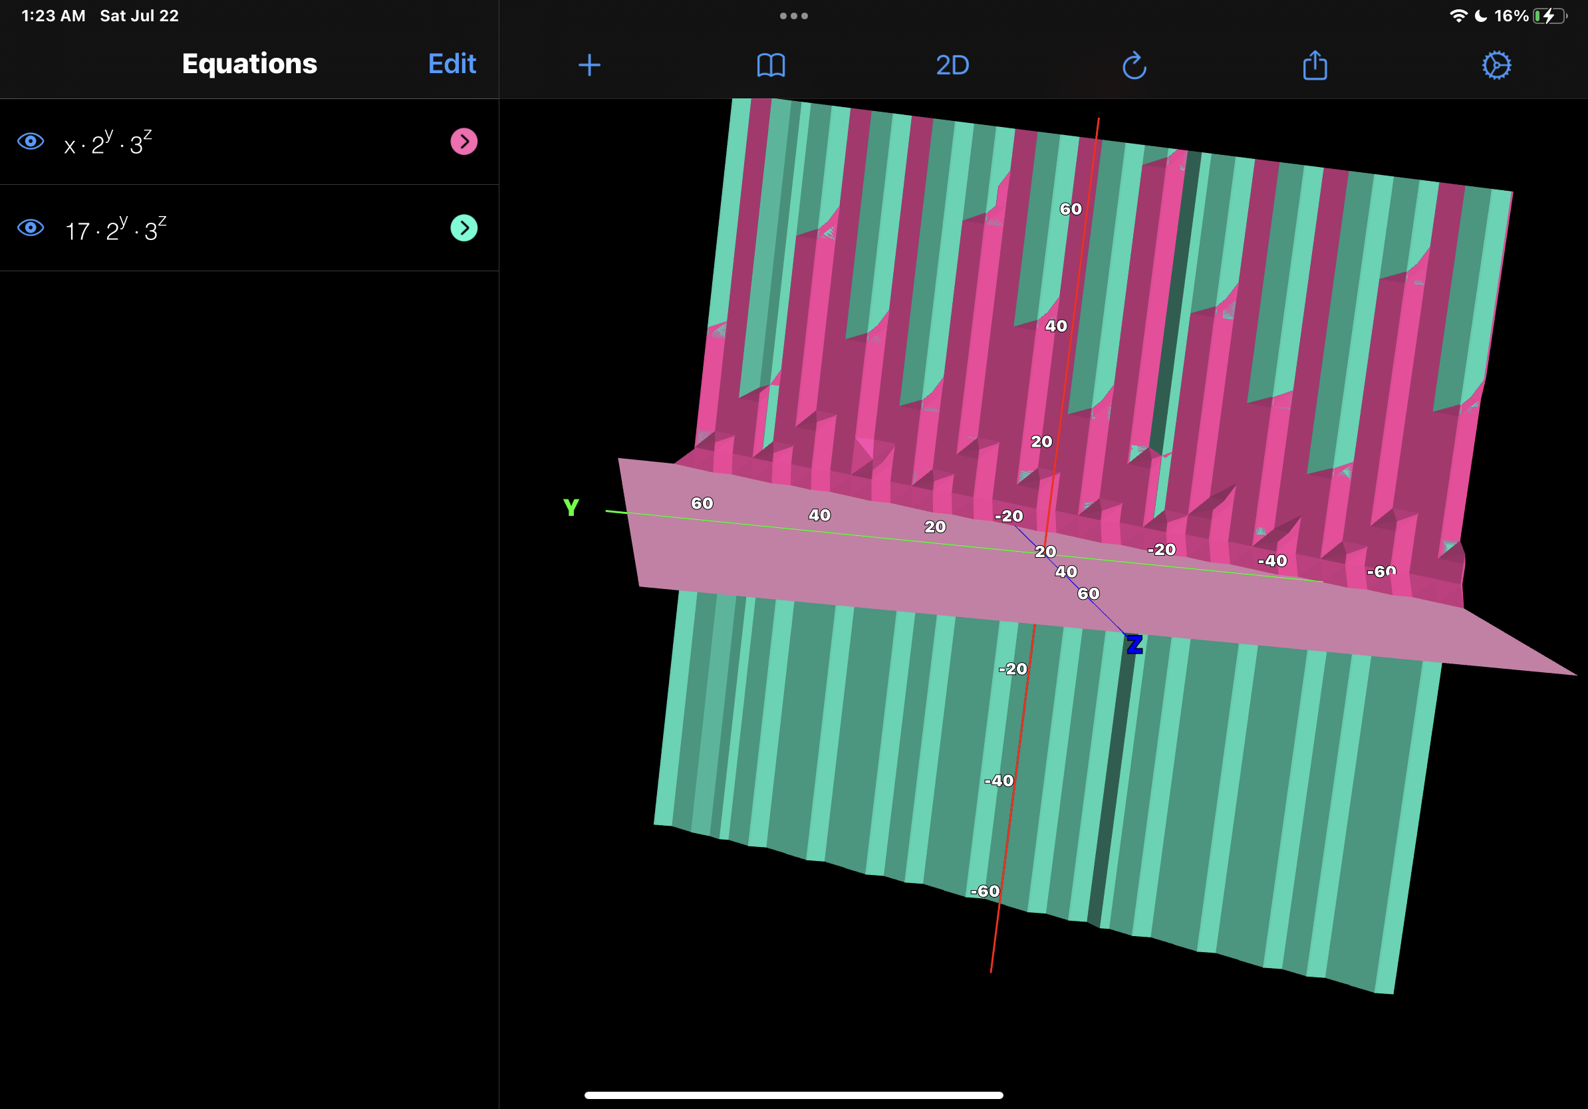Switch graph to 2D mode
Viewport: 1588px width, 1109px height.
[952, 65]
